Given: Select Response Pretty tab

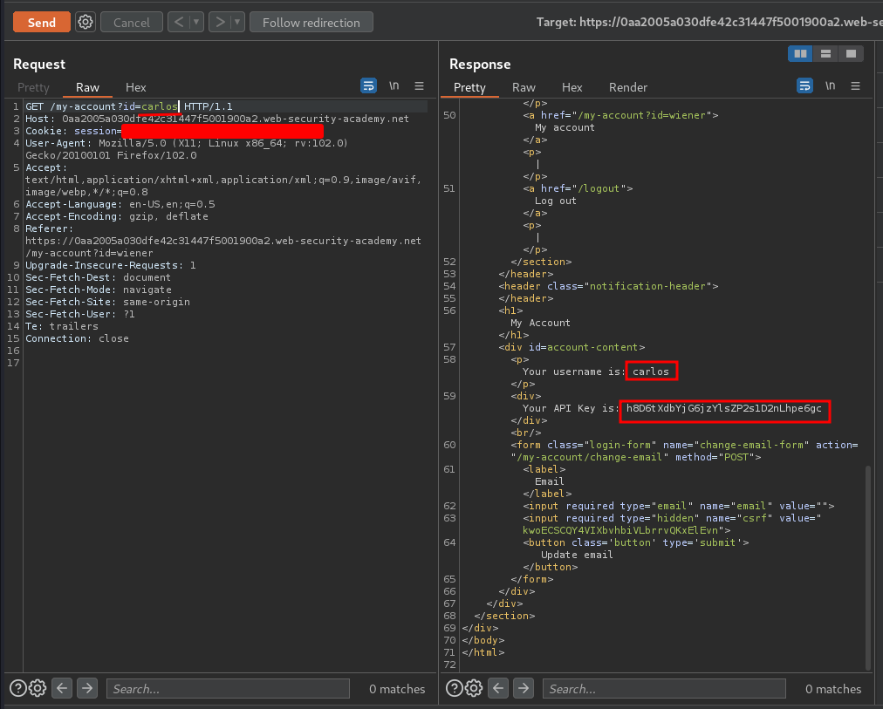Looking at the screenshot, I should [469, 87].
